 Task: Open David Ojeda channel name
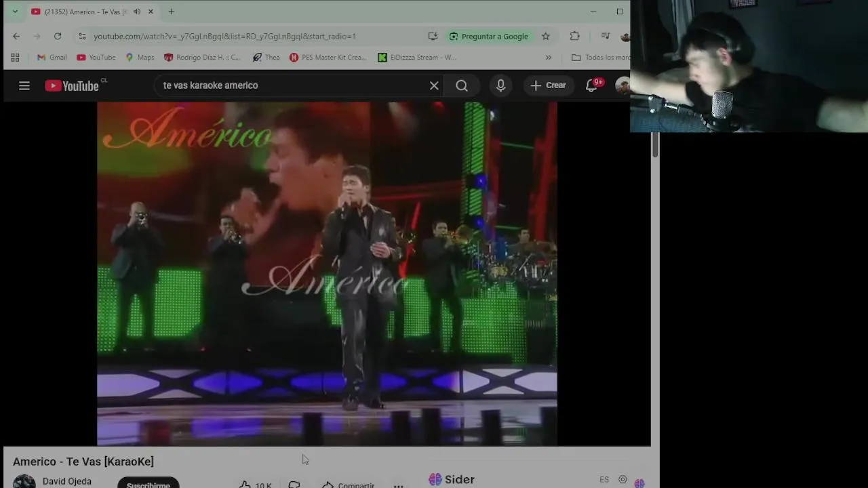click(x=67, y=481)
